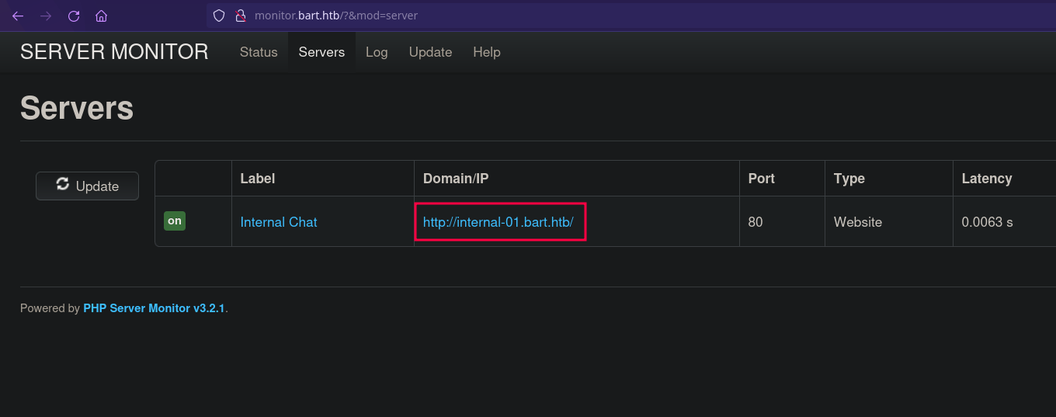The width and height of the screenshot is (1056, 417).
Task: Select the Servers navigation tab
Action: point(321,52)
